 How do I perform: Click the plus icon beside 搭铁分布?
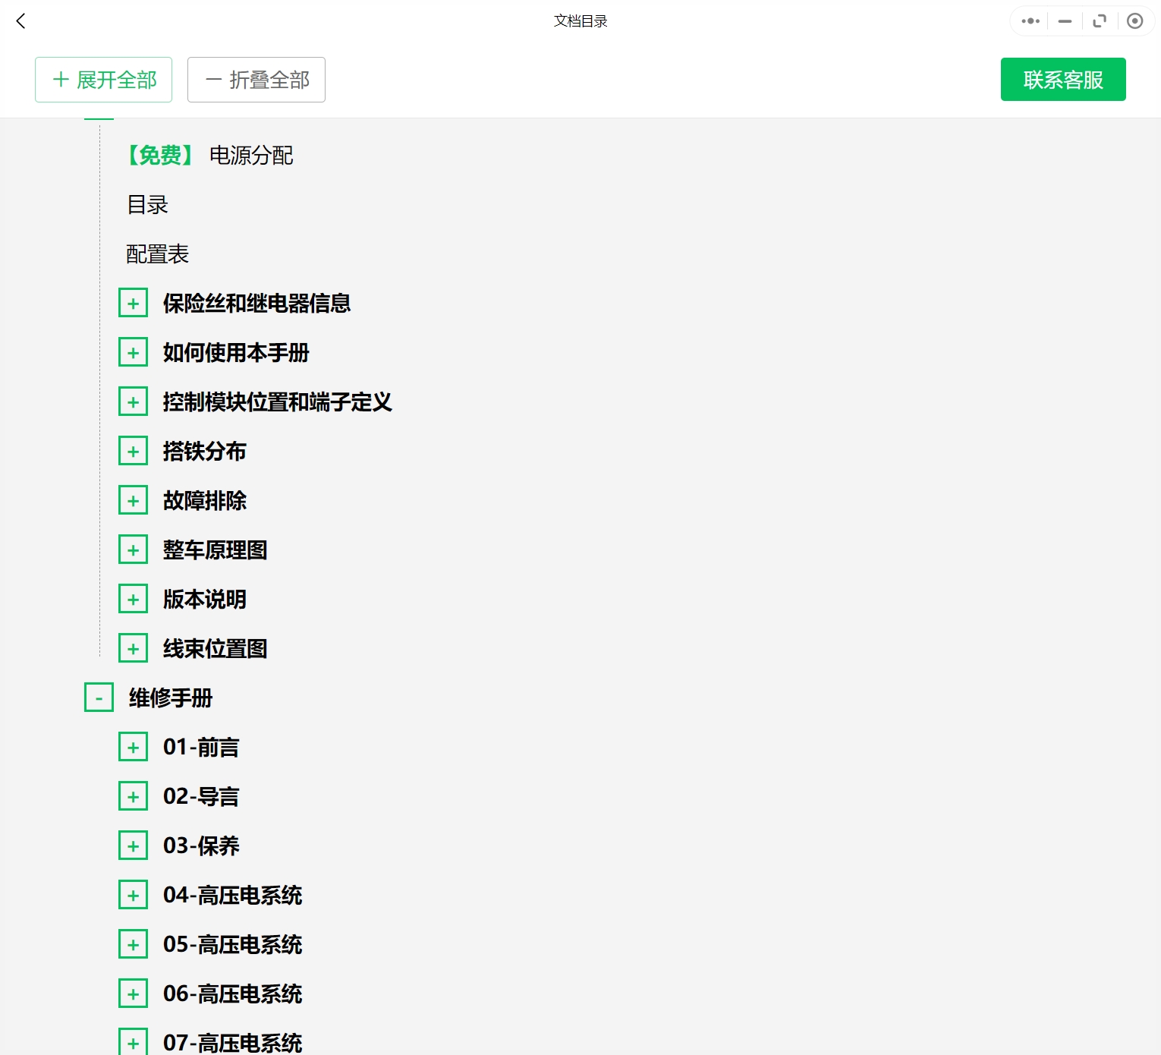[x=134, y=452]
